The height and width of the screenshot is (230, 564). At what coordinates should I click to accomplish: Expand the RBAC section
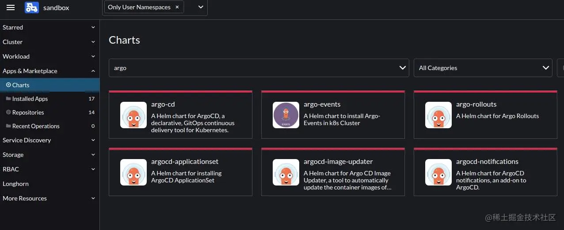[x=50, y=169]
